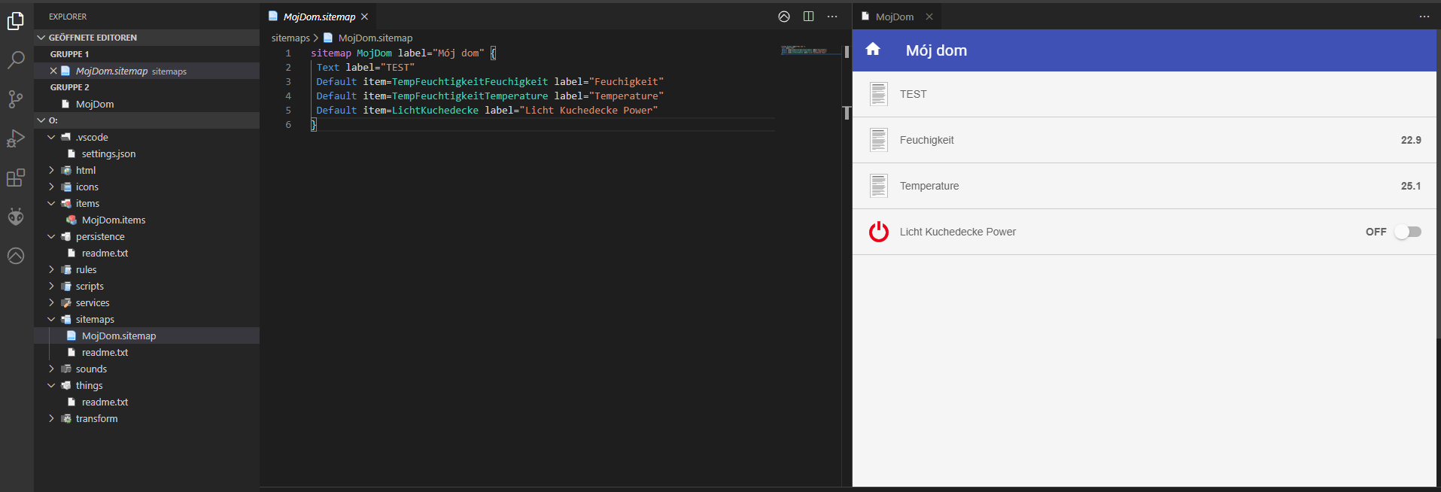Collapse the persistence folder

coord(51,236)
